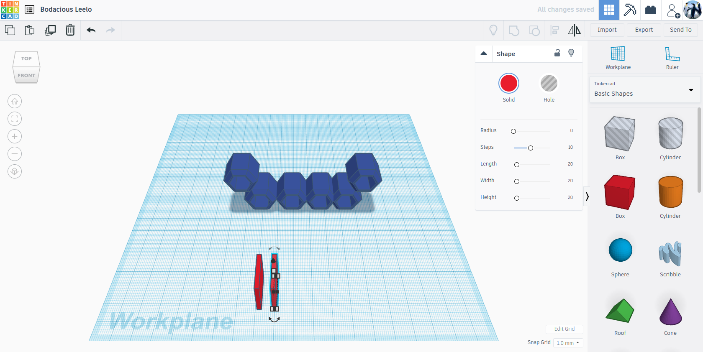
Task: Open the Bricks mode
Action: tap(651, 10)
